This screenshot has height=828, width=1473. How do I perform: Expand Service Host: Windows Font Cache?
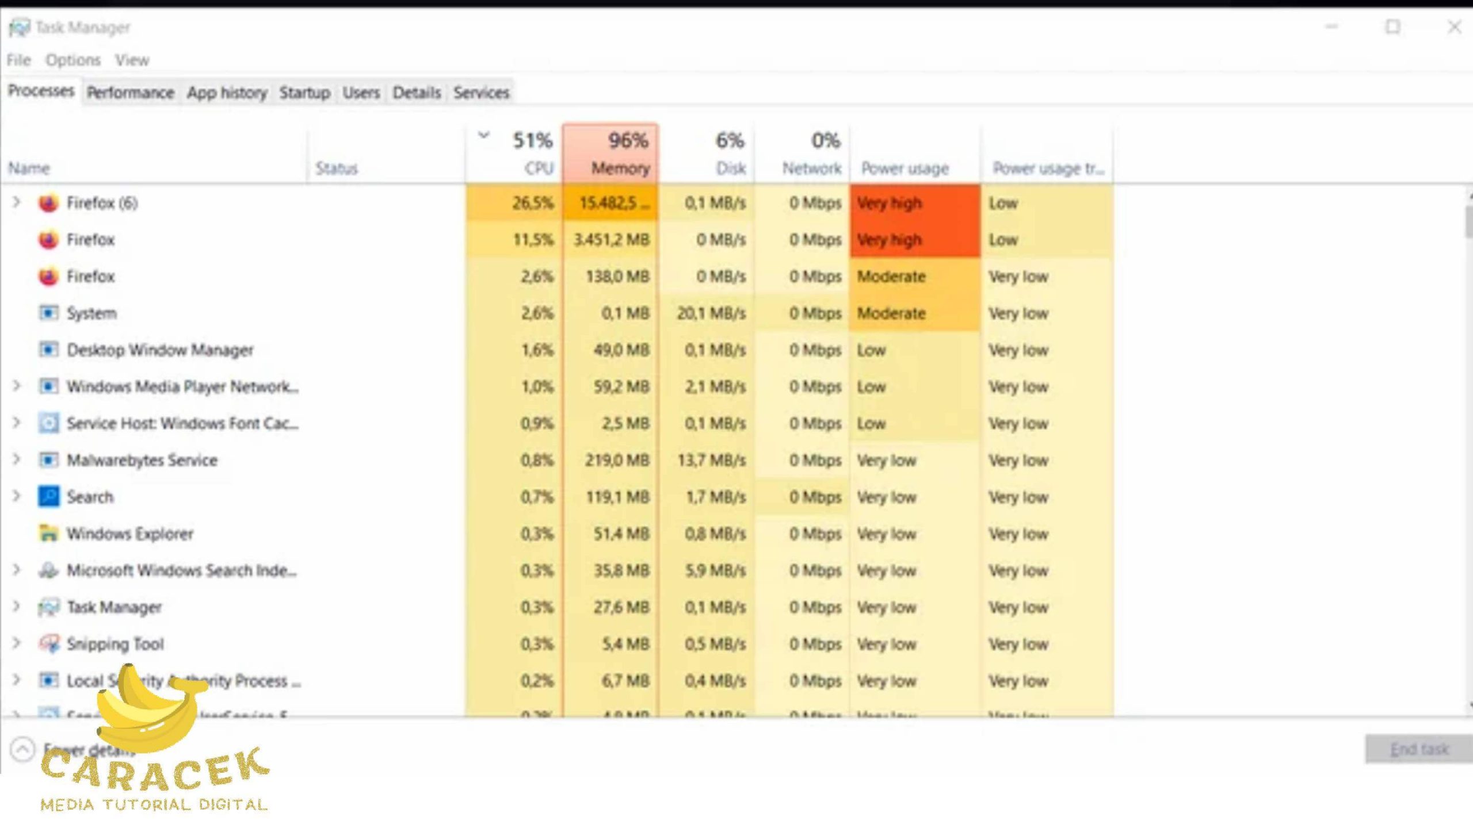pyautogui.click(x=17, y=423)
